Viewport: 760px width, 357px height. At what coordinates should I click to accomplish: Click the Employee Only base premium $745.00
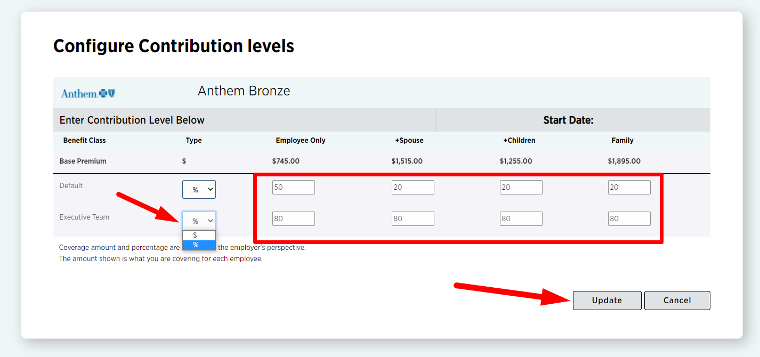[286, 161]
